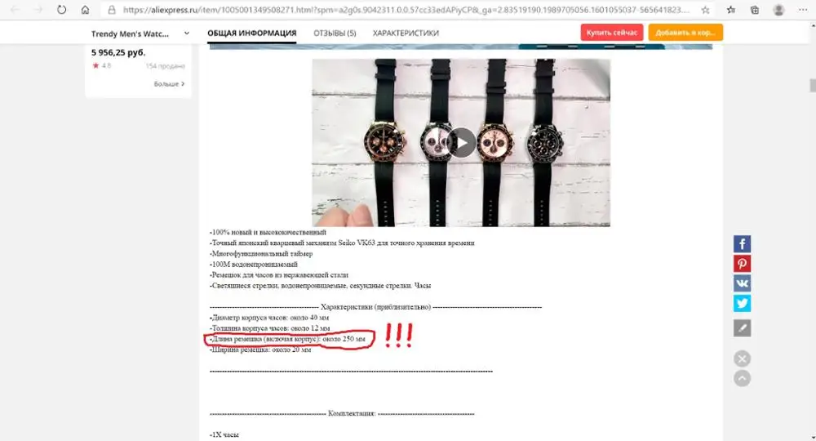The height and width of the screenshot is (441, 816).
Task: Open browser collections icon
Action: [x=754, y=10]
